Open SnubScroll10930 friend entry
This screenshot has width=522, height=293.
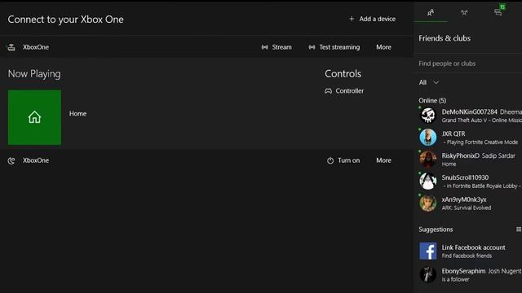tap(470, 181)
